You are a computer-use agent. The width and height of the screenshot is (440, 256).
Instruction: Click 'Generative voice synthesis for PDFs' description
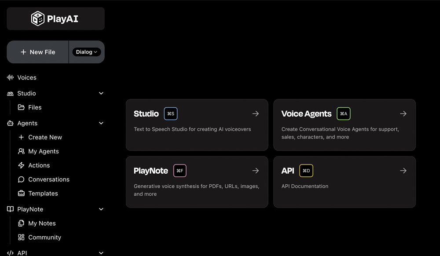coord(196,190)
